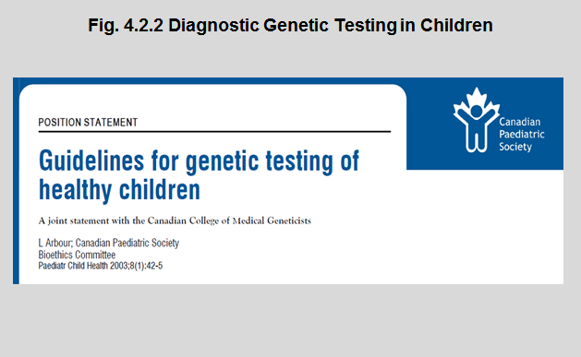Select the 'Canadian Paediatric Society' logo text
The image size is (581, 357).
(x=522, y=134)
